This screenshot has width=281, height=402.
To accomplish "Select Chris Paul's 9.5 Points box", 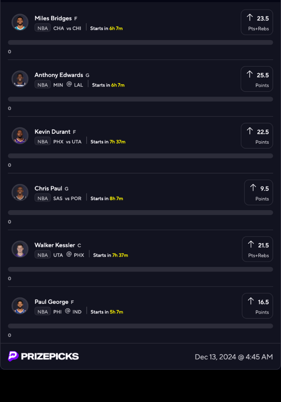I will point(259,193).
